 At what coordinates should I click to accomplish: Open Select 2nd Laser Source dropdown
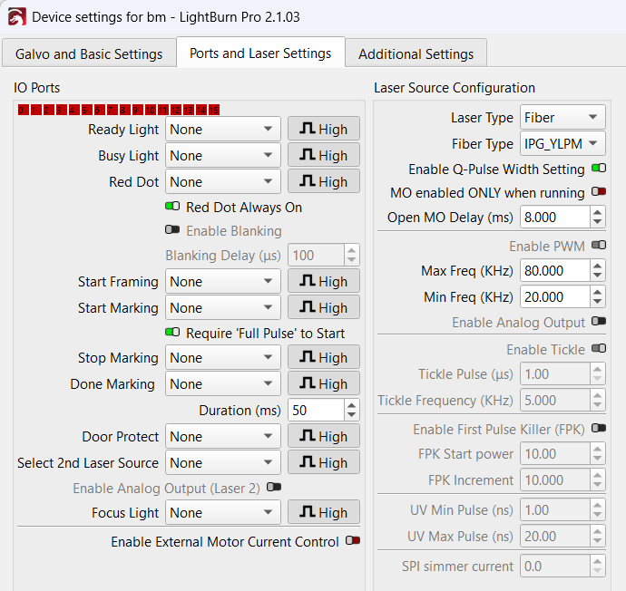223,462
